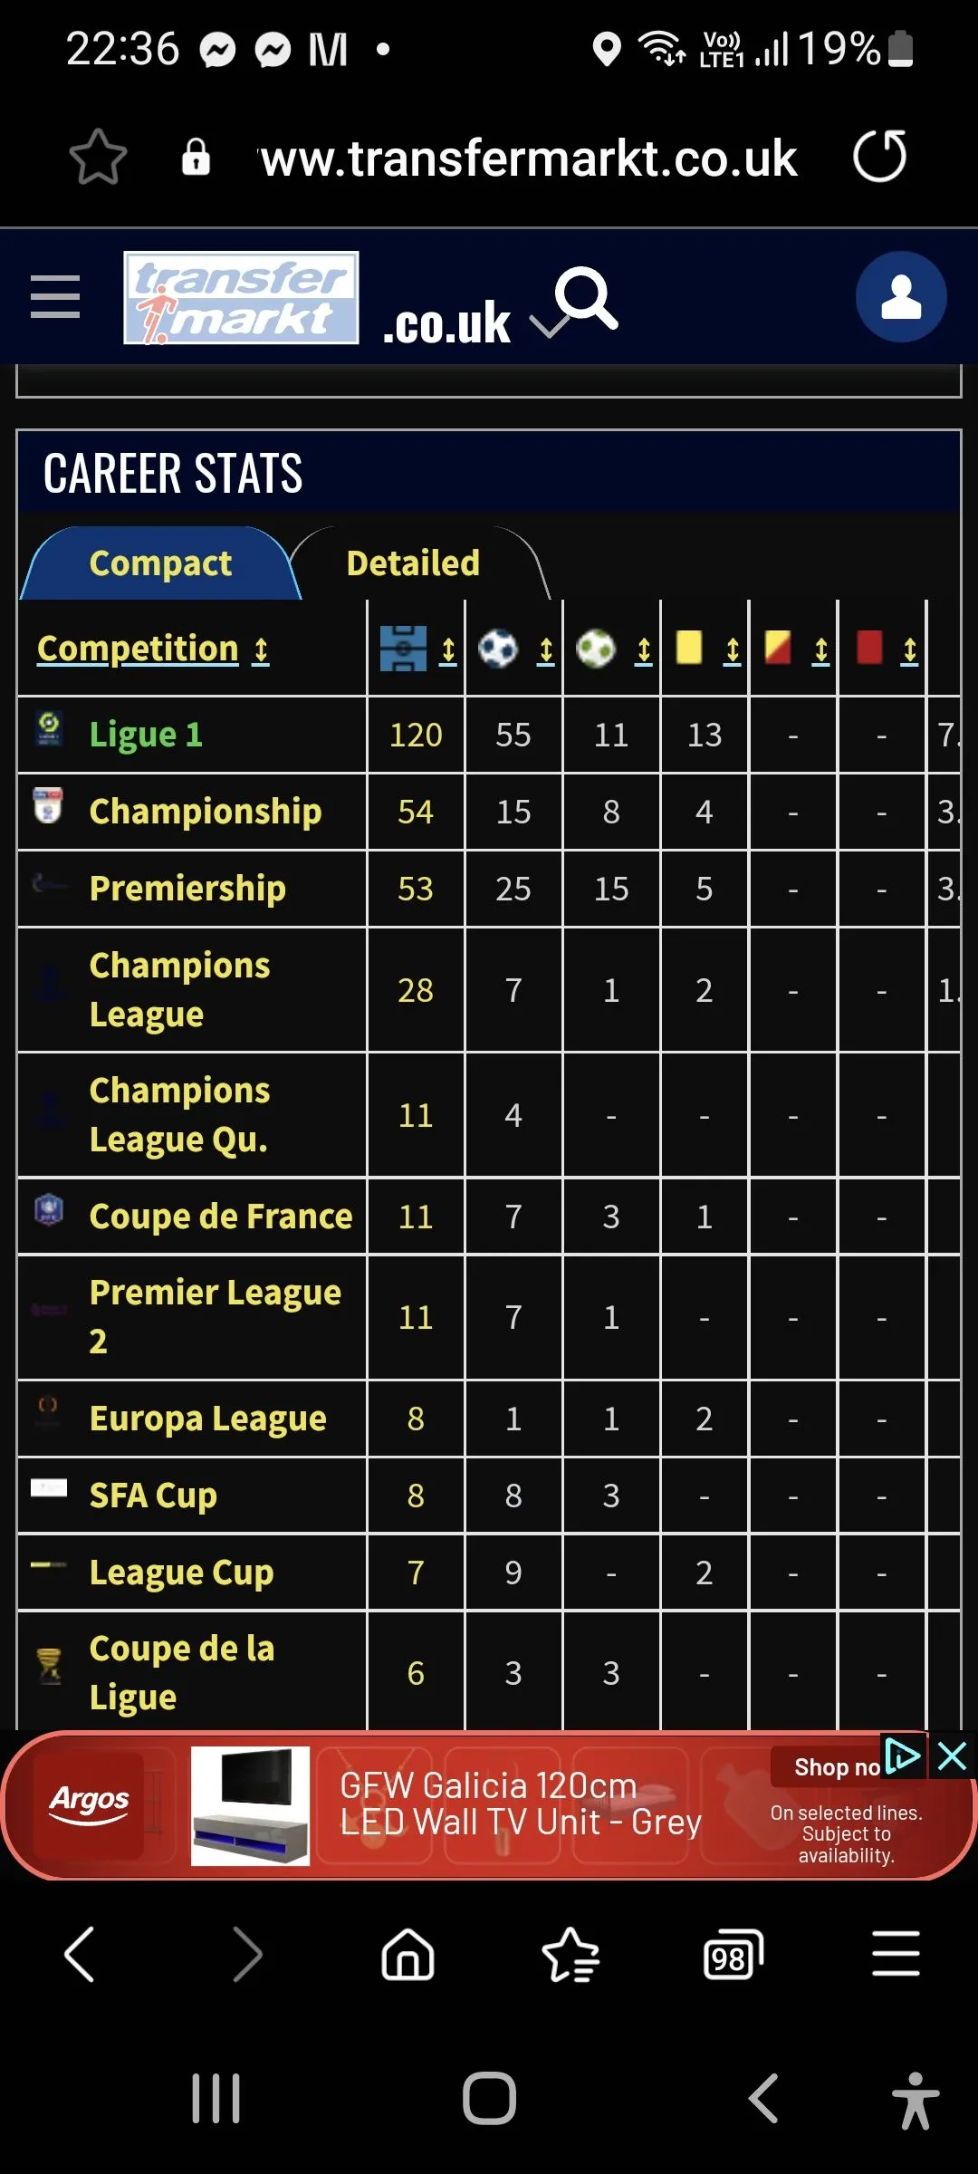978x2174 pixels.
Task: Open the user profile icon
Action: pos(900,297)
